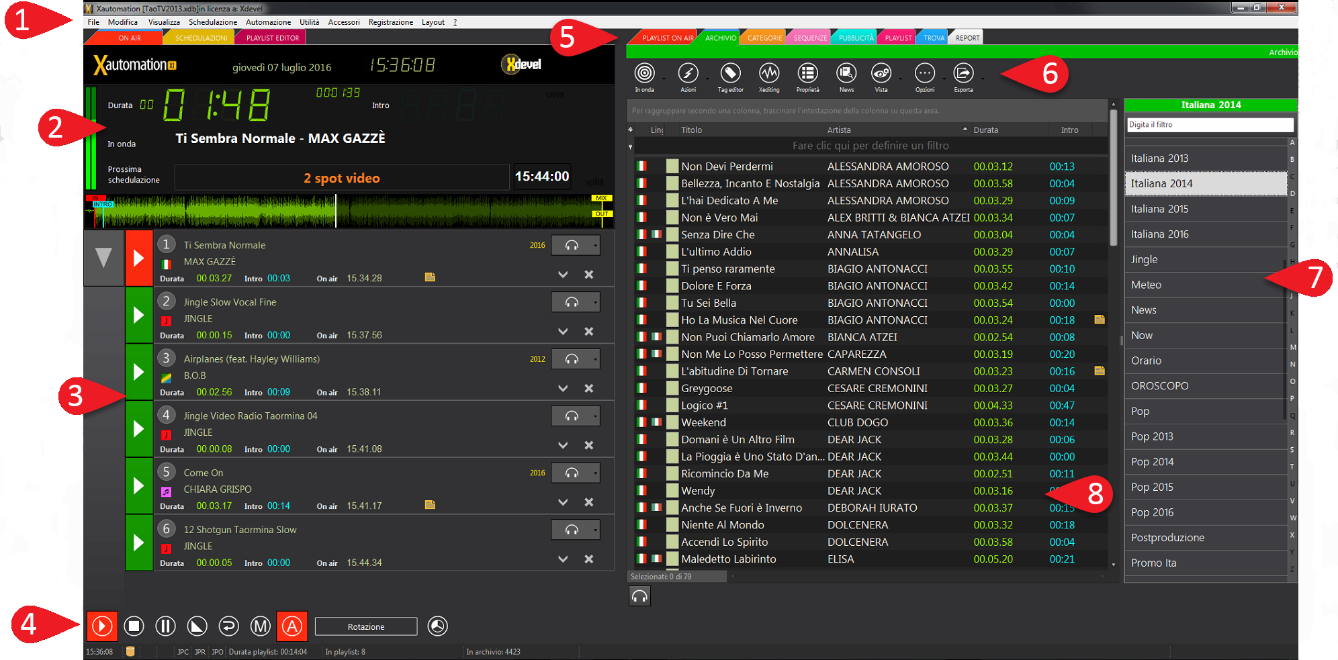This screenshot has width=1338, height=660.
Task: Open the Opzioni dots icon
Action: (925, 73)
